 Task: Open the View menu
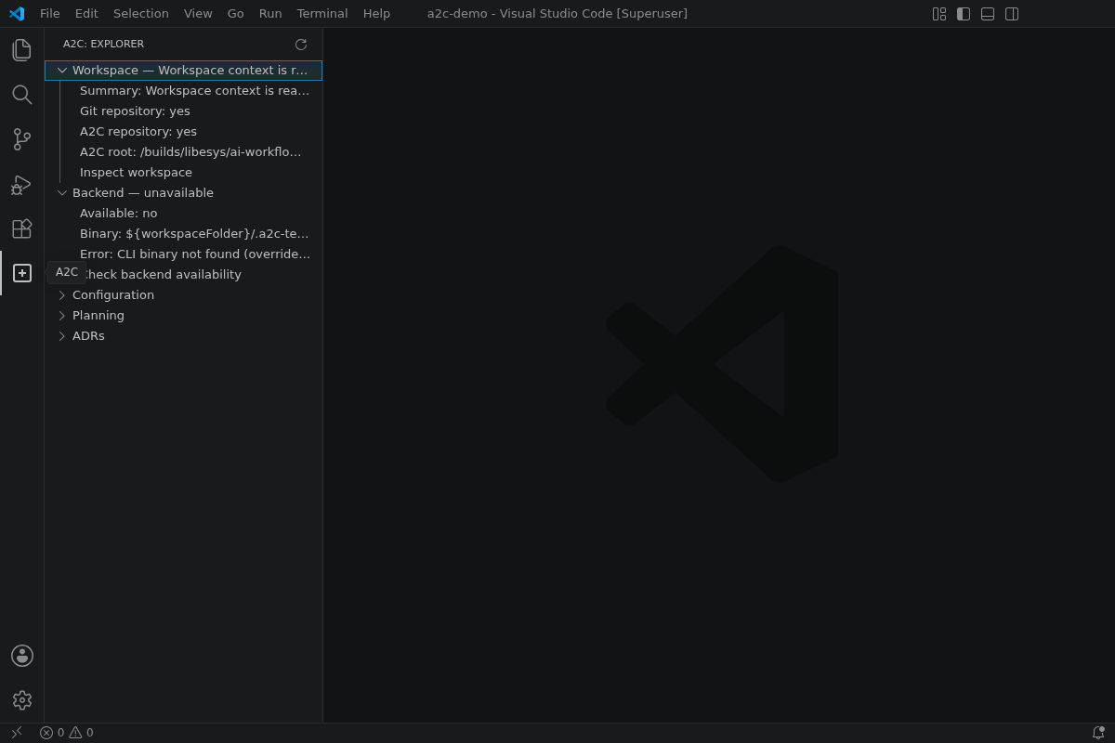pyautogui.click(x=198, y=14)
